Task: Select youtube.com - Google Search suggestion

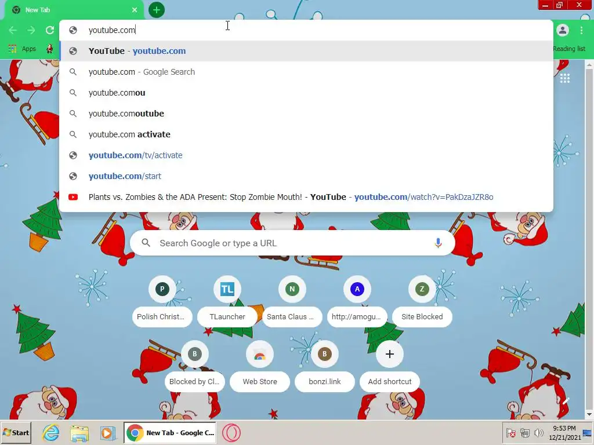Action: (306, 72)
